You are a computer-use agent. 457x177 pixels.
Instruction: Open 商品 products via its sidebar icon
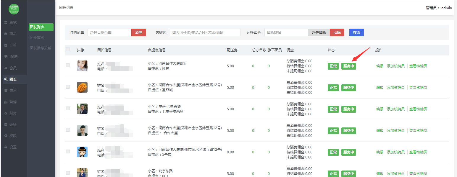pyautogui.click(x=6, y=34)
